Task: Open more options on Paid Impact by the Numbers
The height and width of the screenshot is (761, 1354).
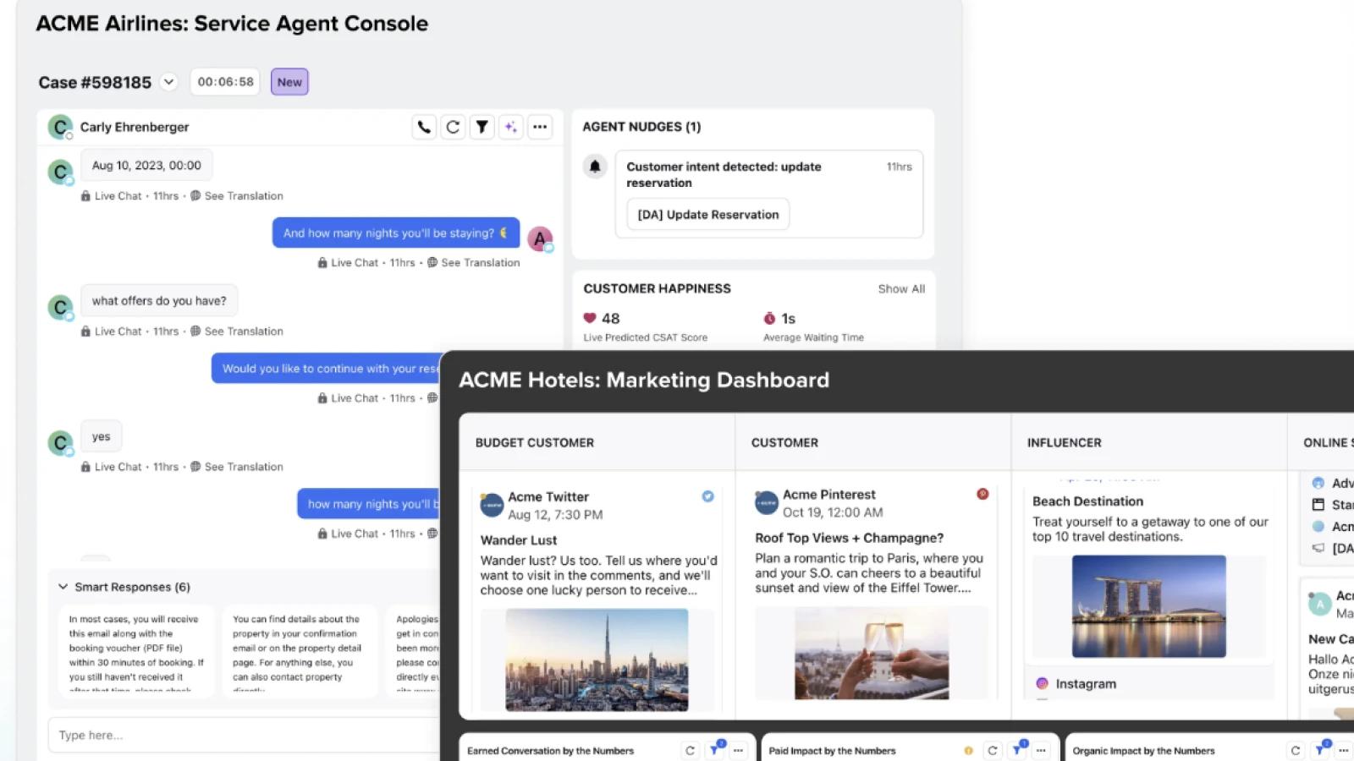Action: (x=1041, y=750)
